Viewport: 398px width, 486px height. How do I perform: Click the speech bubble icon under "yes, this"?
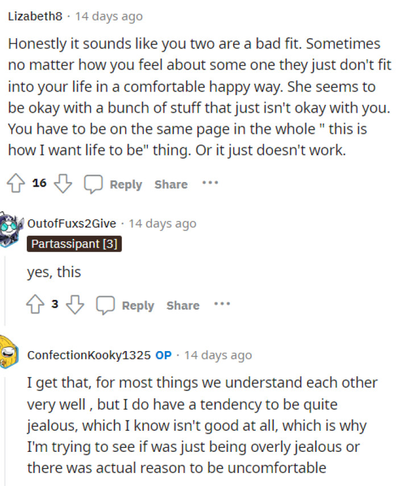click(x=105, y=304)
